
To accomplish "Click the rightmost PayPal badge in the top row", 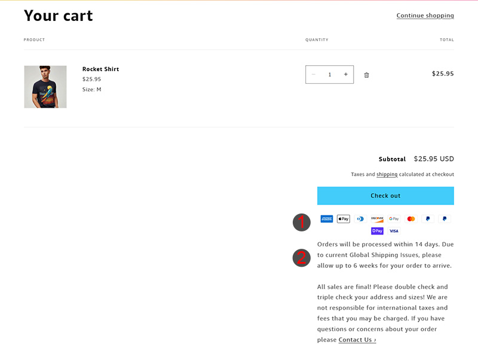I will 444,218.
